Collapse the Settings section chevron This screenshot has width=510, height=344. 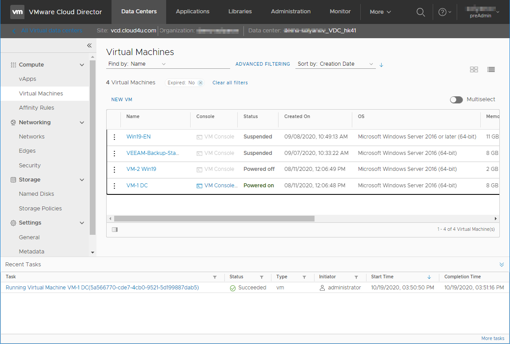pyautogui.click(x=82, y=223)
